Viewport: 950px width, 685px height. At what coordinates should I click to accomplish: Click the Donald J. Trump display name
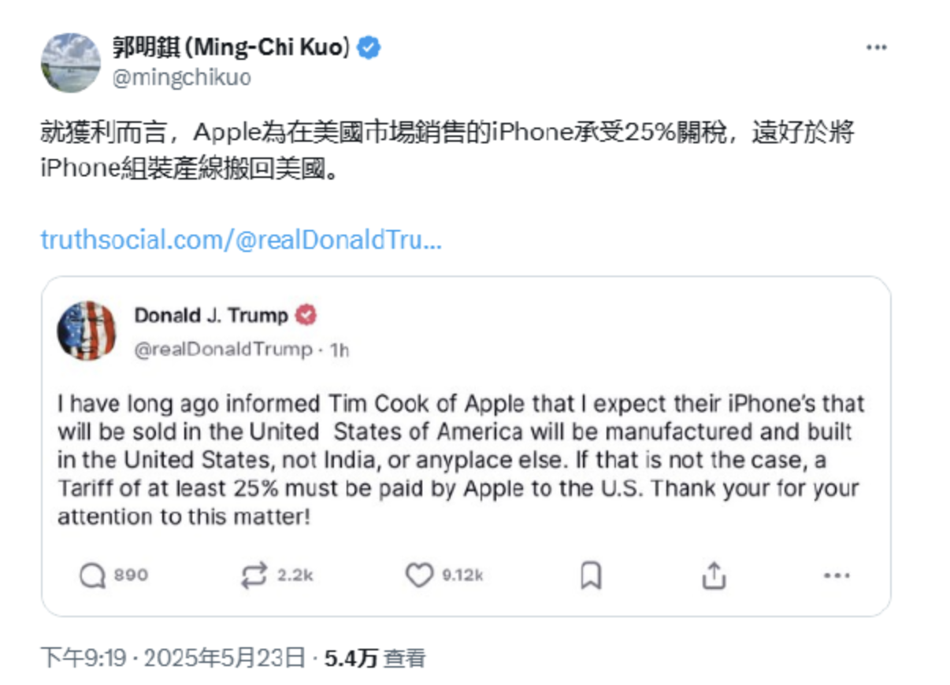pyautogui.click(x=211, y=316)
